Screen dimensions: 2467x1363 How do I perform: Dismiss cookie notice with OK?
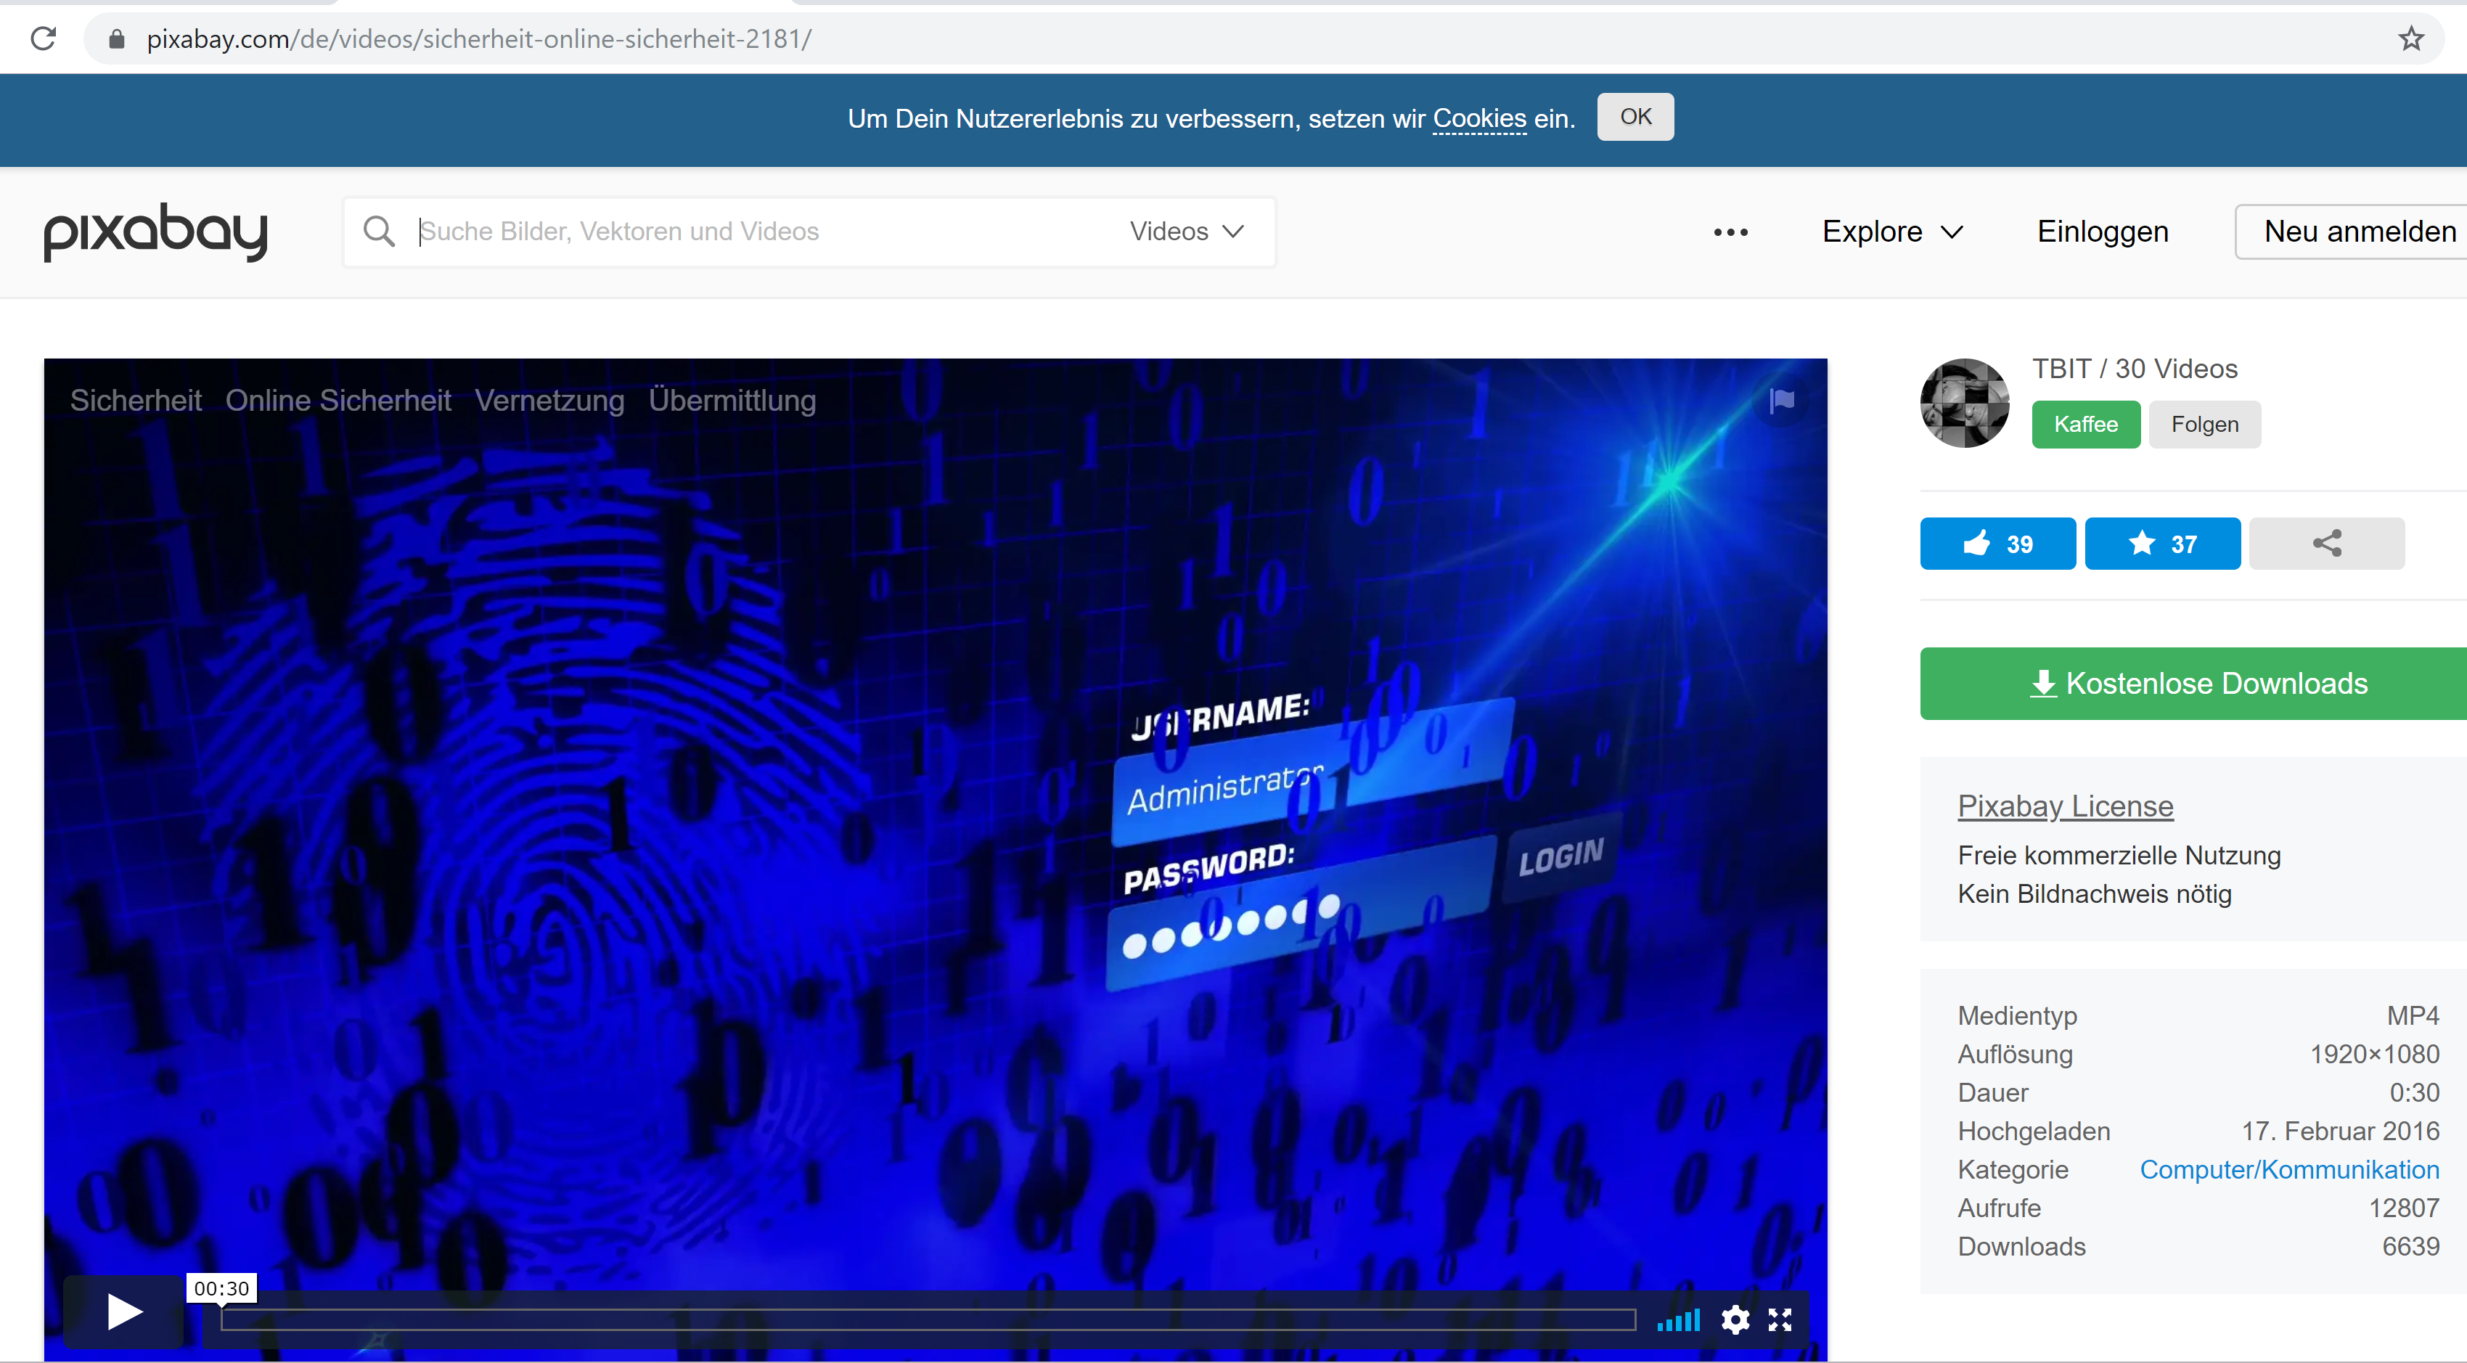point(1635,117)
